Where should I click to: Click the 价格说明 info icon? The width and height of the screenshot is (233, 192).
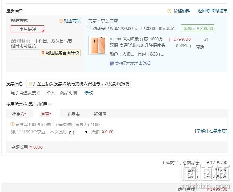point(169,11)
